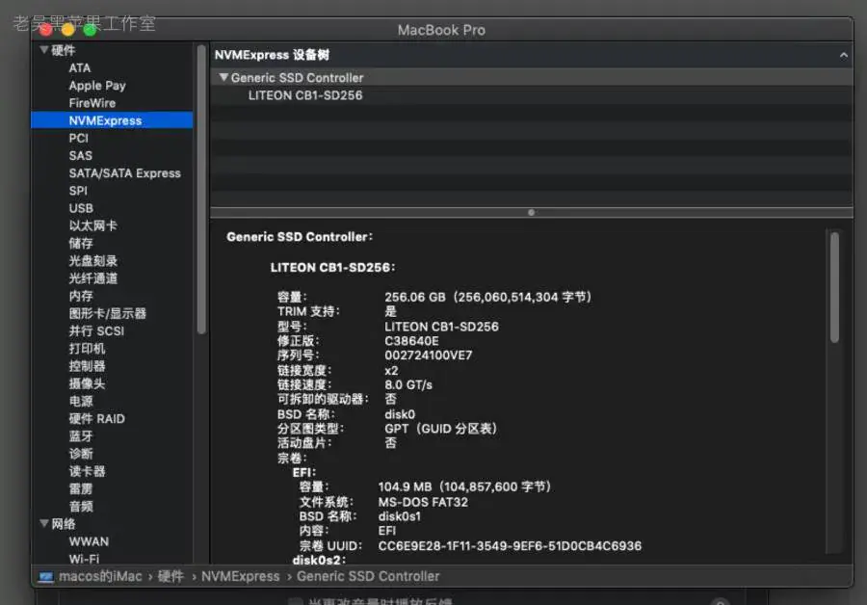Click the EFI volume heading
Viewport: 867px width, 605px height.
coord(304,472)
